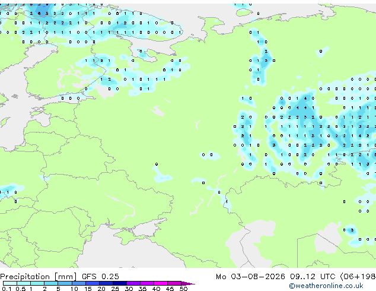Select the 10–15 mm legend color
Image resolution: width=376 pixels, height=291 pixels.
pos(78,283)
